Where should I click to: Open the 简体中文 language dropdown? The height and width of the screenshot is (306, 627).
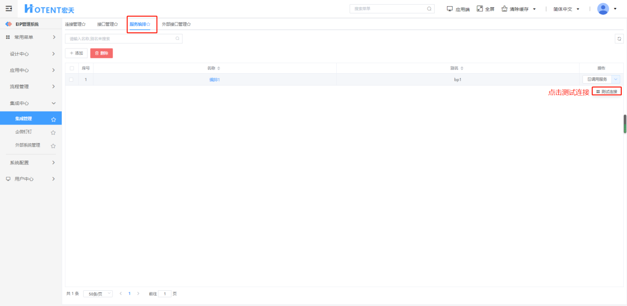point(566,9)
